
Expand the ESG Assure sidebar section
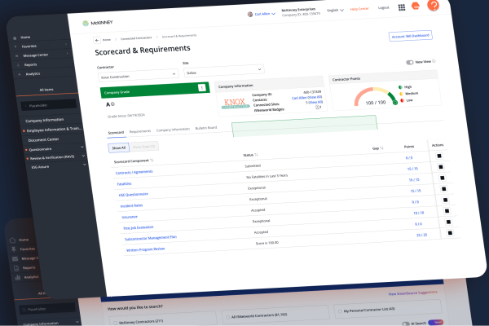point(85,165)
